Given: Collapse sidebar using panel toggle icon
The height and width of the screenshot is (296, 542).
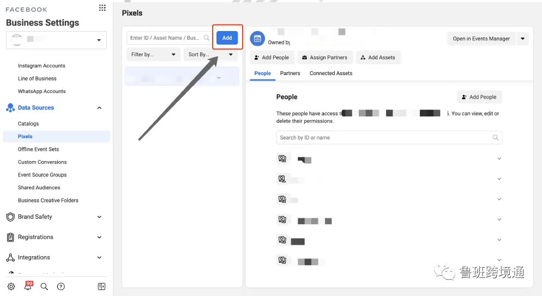Looking at the screenshot, I should tap(101, 286).
